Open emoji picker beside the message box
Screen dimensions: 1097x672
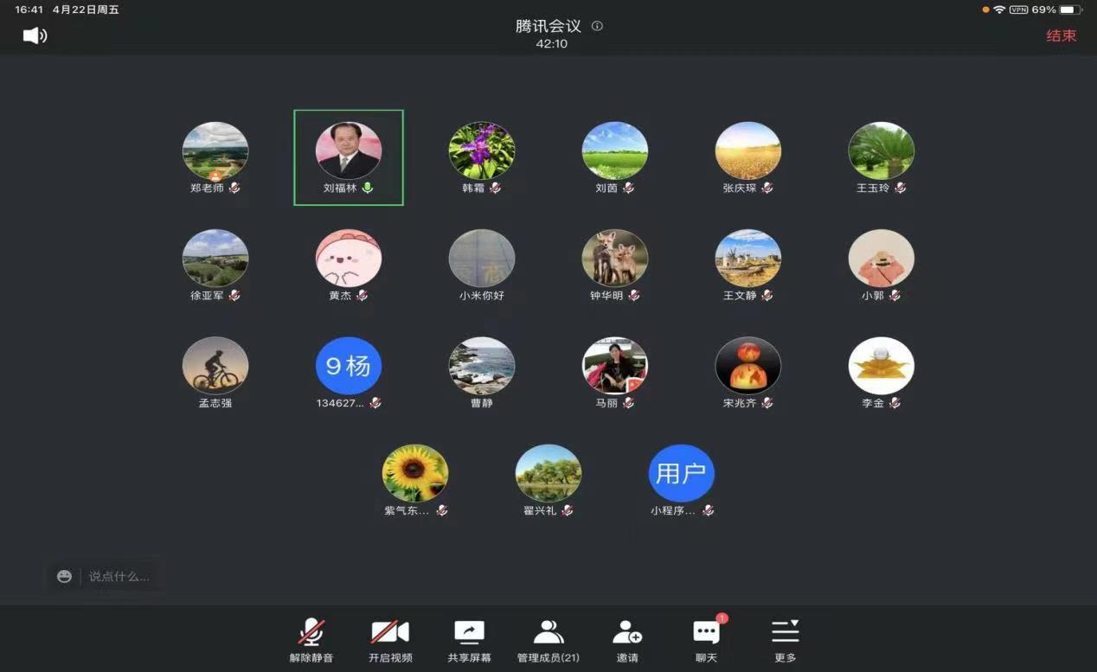[x=64, y=576]
